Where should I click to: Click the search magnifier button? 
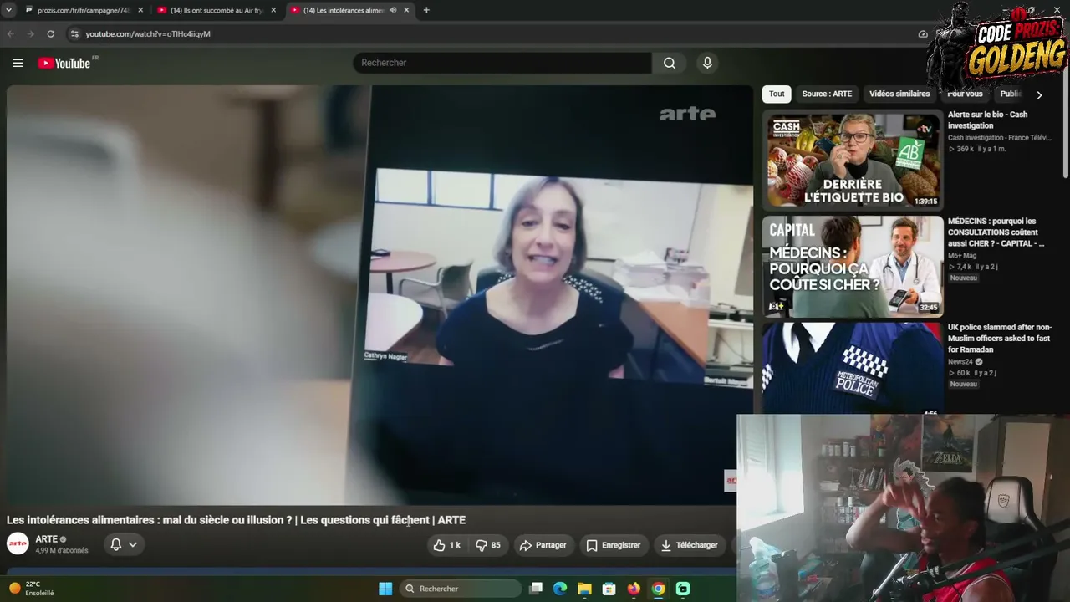(x=670, y=63)
